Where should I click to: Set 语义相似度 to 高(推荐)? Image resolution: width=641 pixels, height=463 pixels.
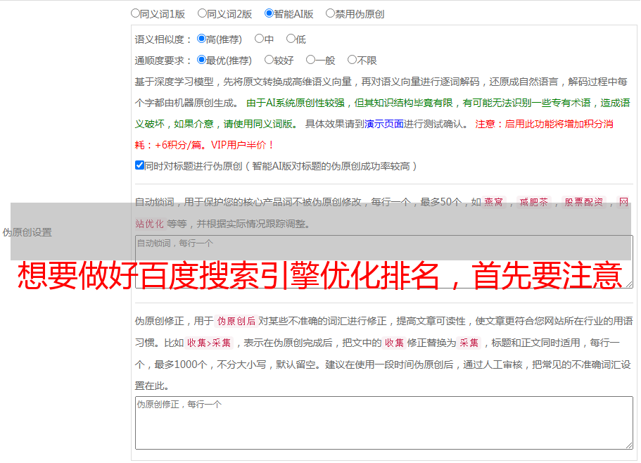[x=201, y=39]
